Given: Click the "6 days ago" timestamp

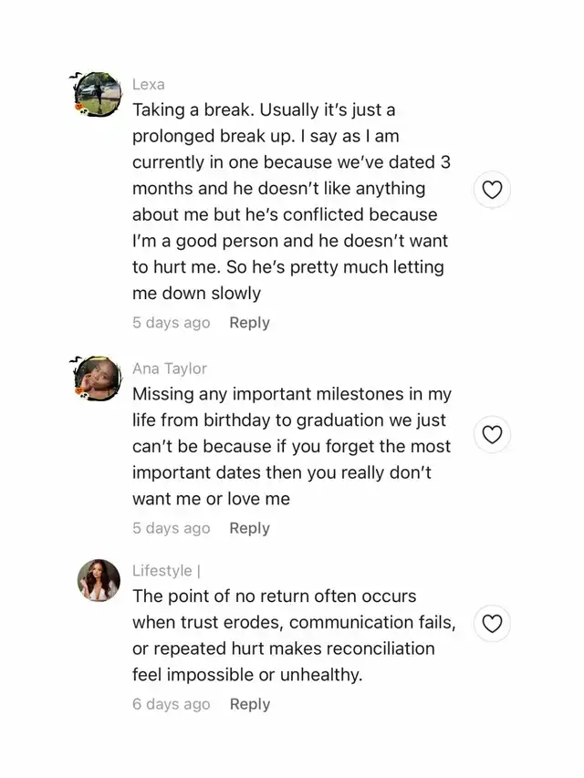Looking at the screenshot, I should [x=171, y=704].
